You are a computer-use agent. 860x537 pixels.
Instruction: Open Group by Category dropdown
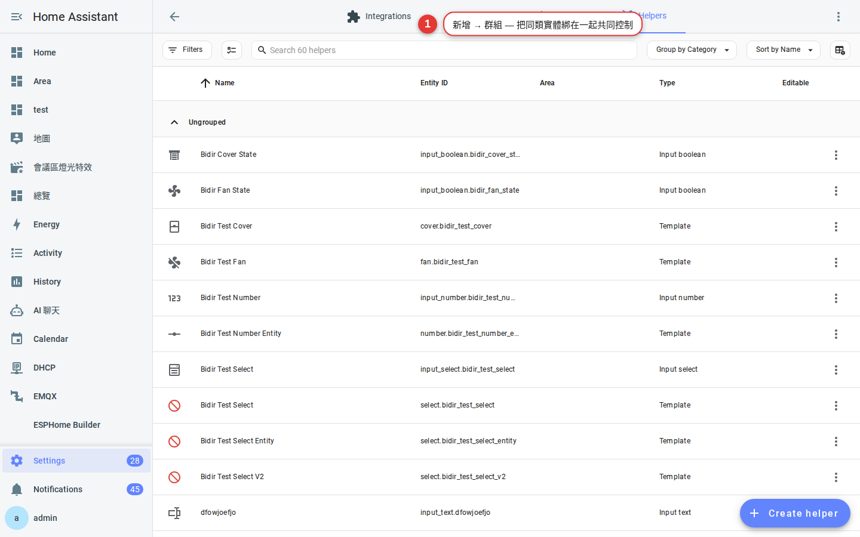point(692,50)
